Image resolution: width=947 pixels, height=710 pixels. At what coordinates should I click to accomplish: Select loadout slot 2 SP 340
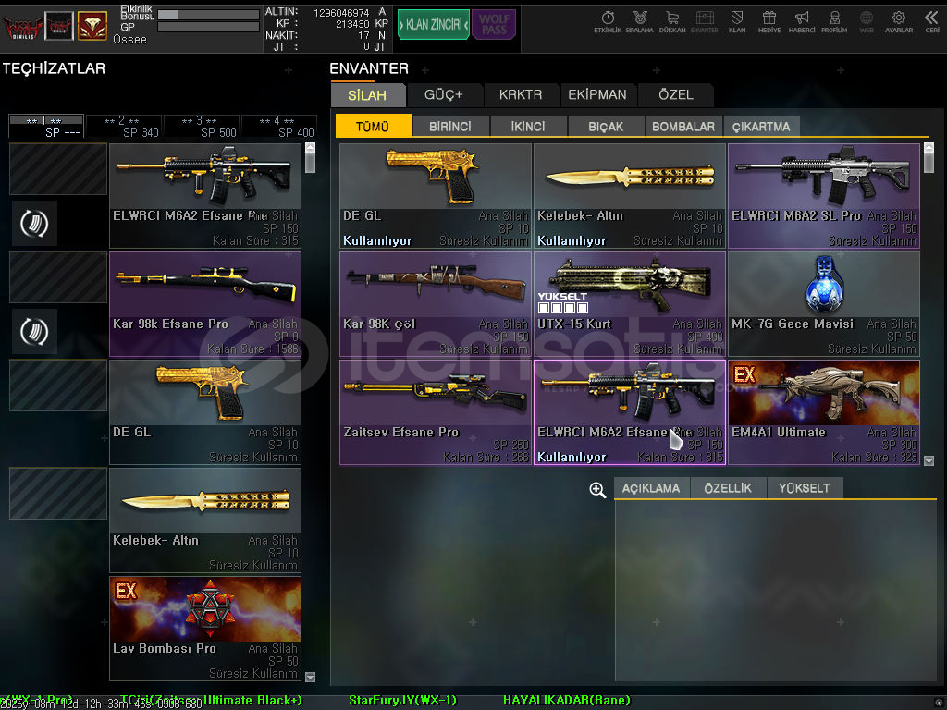(124, 126)
